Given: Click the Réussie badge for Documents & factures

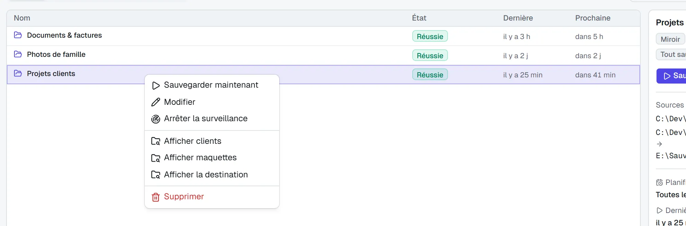Looking at the screenshot, I should point(430,36).
